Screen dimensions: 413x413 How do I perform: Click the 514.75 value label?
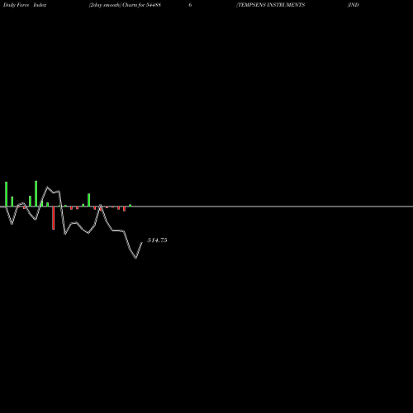(157, 240)
